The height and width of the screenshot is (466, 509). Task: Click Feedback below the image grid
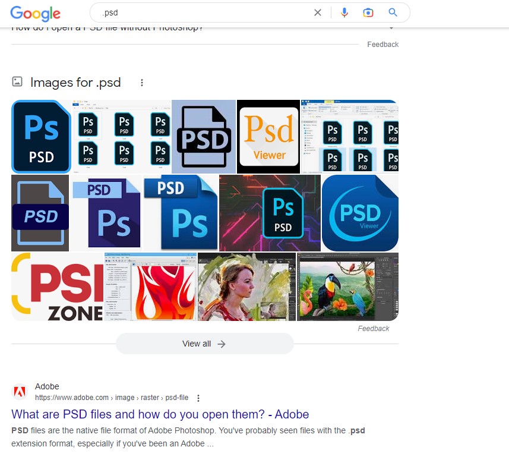(374, 329)
